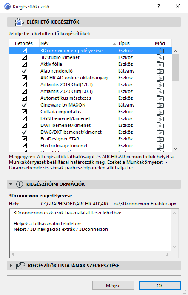Screen dimensions: 188x295
Task: Click the folder mode icon for DWG/DXF bemenet/kimenet
Action: (160, 132)
